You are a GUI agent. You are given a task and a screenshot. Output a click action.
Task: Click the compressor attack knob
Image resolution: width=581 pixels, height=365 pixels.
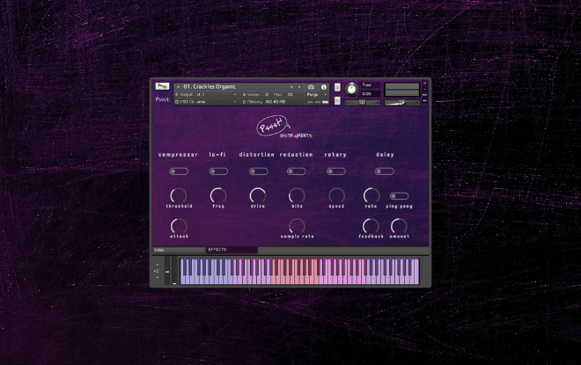tap(179, 226)
